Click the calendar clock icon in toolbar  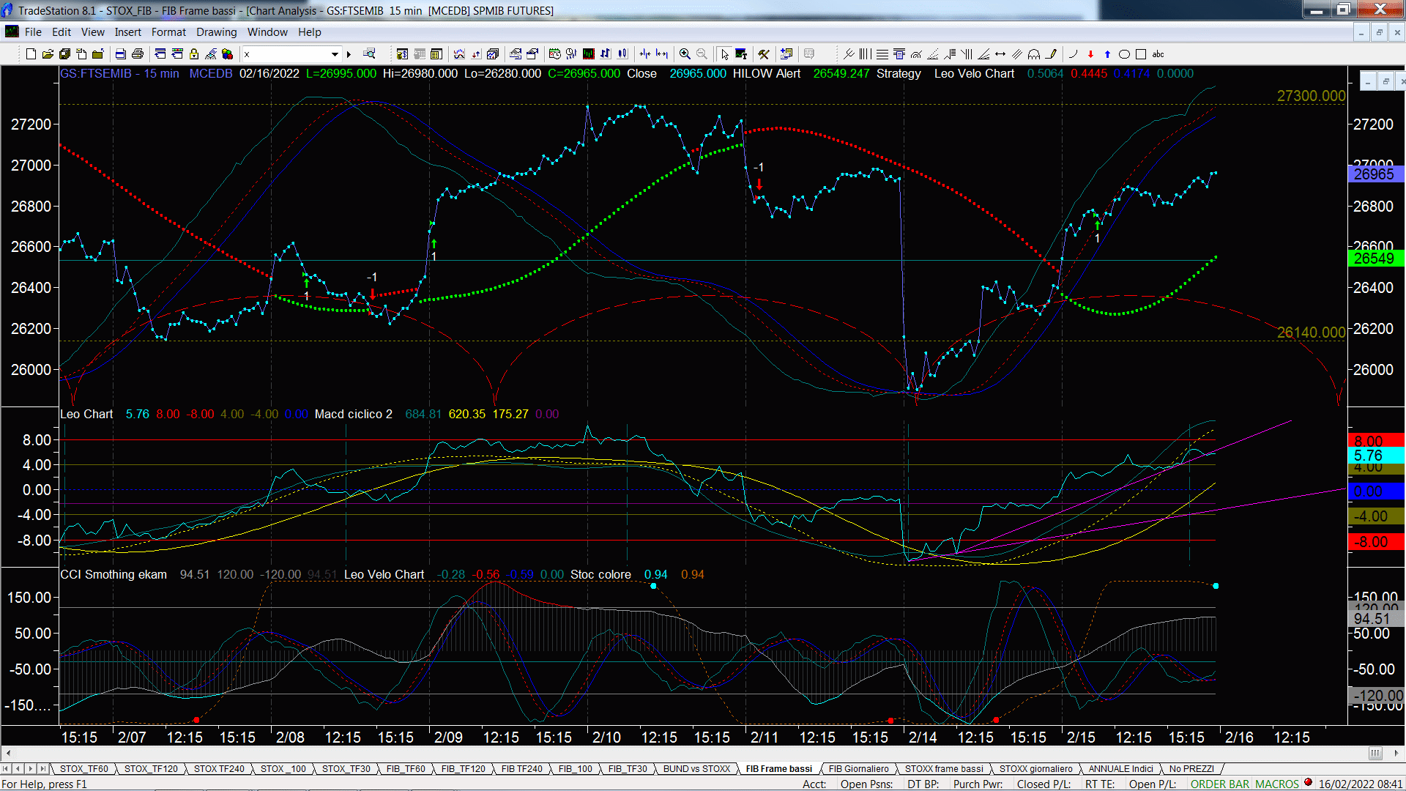coord(554,54)
